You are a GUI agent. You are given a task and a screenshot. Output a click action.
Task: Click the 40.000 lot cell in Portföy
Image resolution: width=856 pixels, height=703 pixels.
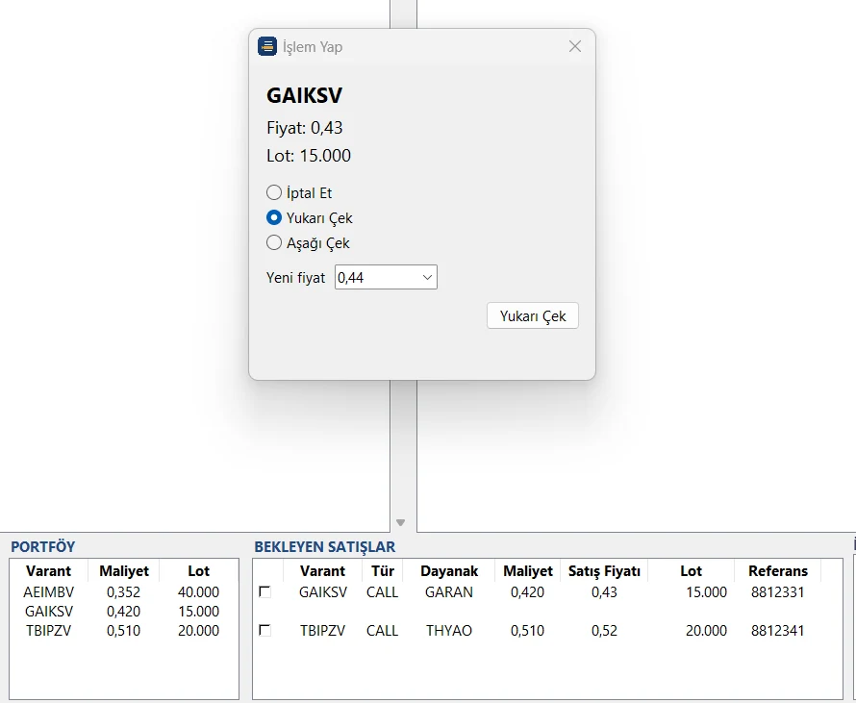pos(198,592)
